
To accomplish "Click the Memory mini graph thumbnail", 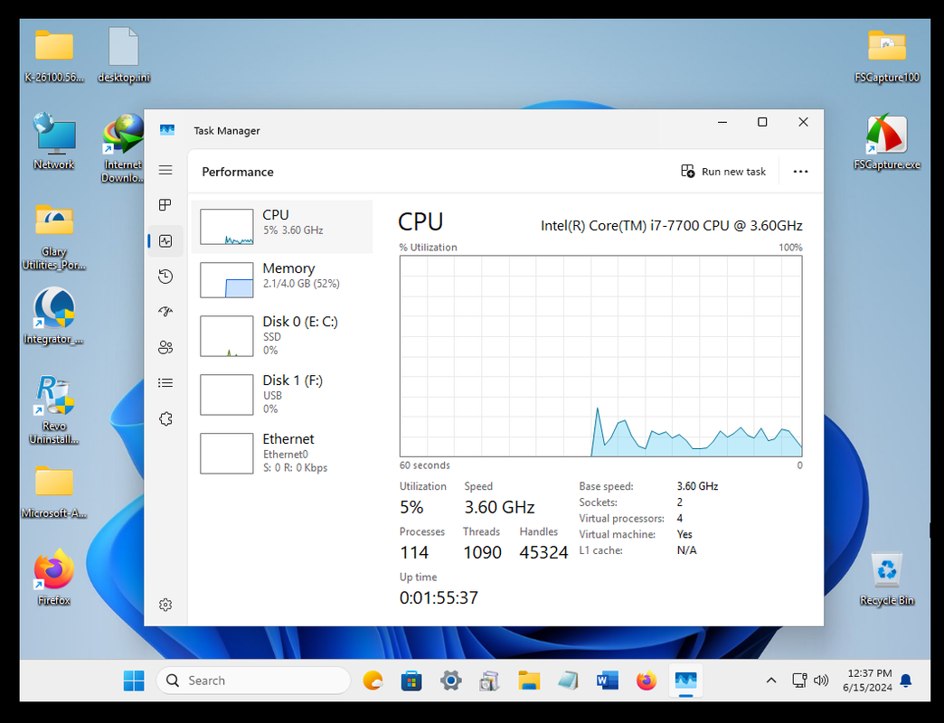I will point(226,279).
